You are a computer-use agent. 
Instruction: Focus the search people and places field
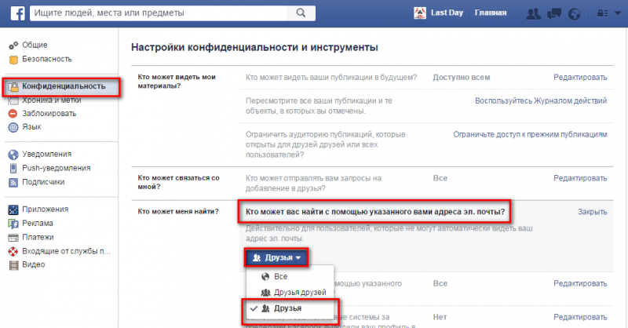(x=159, y=13)
